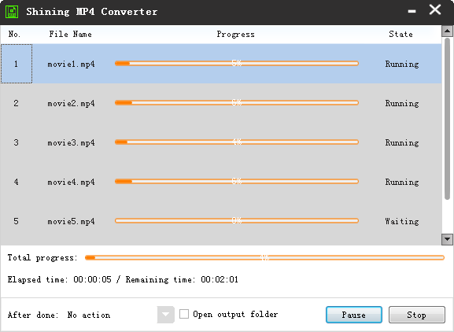Click the green Shining MP4 Converter logo
454x332 pixels.
12,12
